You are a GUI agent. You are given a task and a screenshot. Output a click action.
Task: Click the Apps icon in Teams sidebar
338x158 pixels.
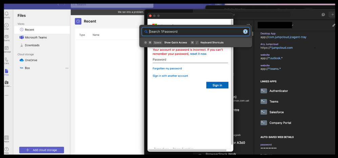6,138
